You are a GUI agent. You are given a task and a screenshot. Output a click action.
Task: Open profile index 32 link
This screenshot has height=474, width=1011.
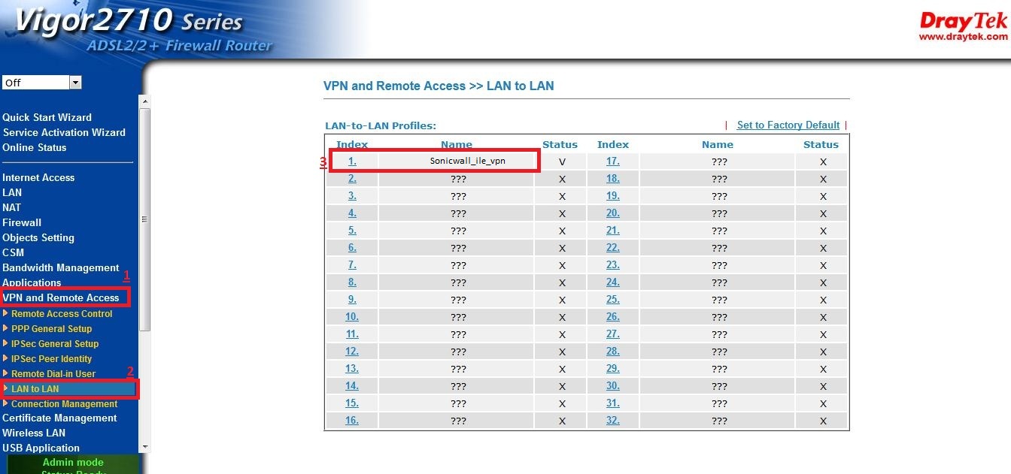click(x=613, y=421)
